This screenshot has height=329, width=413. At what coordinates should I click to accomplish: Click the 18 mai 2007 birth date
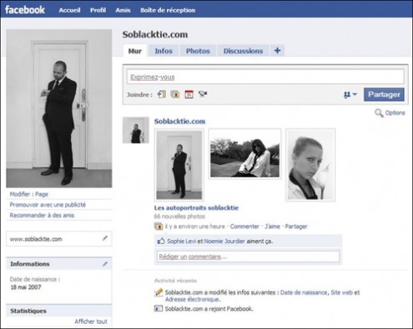click(26, 287)
